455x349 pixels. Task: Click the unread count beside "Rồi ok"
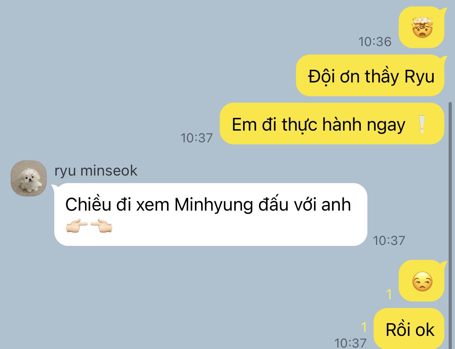click(364, 328)
